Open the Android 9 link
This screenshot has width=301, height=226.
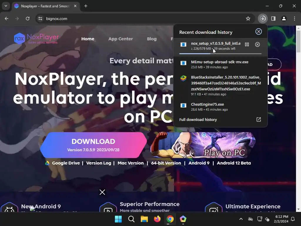[199, 163]
